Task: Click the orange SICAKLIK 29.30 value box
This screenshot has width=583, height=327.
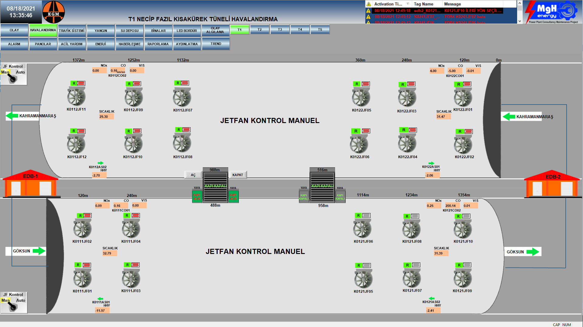Action: pos(106,117)
